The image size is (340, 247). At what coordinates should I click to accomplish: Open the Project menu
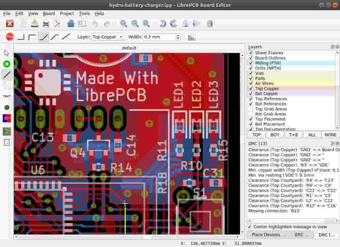coord(67,14)
